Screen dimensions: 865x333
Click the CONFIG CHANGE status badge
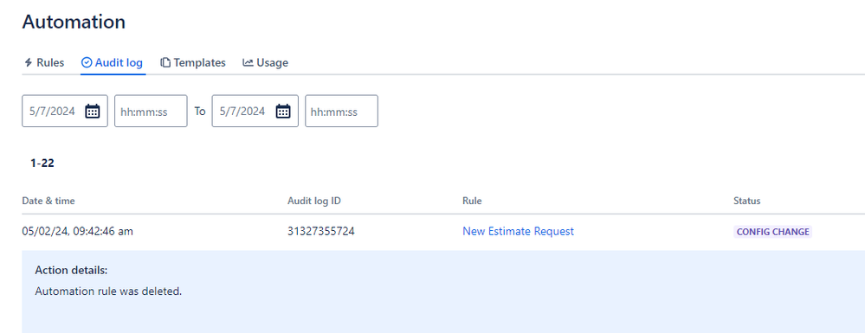coord(773,232)
